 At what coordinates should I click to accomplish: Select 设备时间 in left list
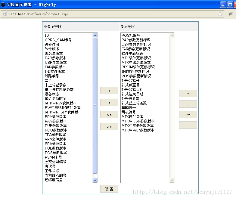tap(69, 45)
